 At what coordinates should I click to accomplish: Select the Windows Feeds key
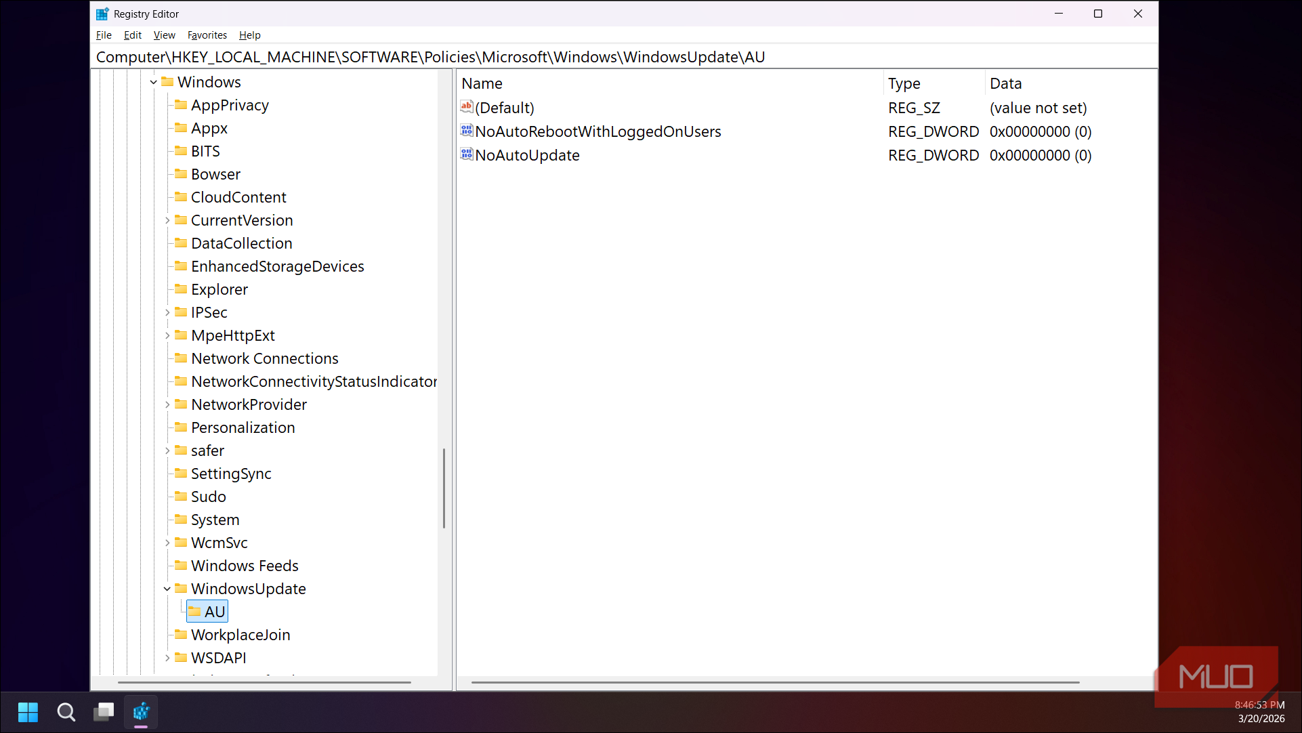tap(245, 566)
